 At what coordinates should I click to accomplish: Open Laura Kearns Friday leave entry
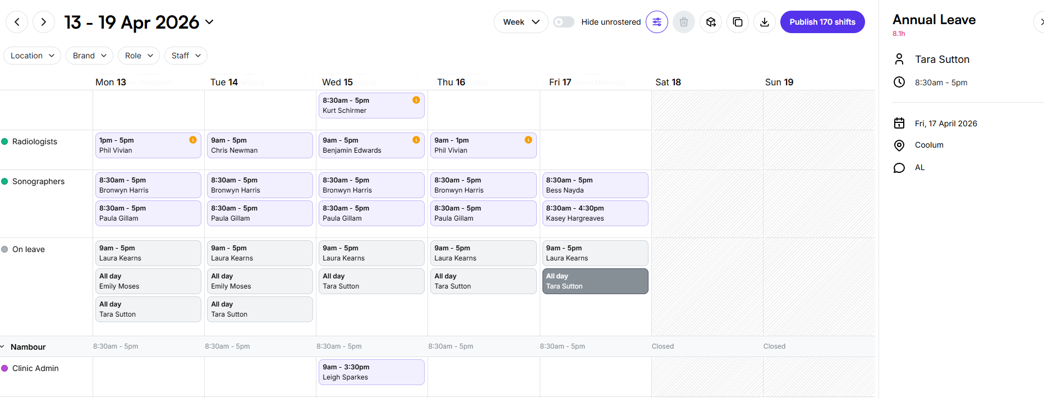[x=595, y=253]
